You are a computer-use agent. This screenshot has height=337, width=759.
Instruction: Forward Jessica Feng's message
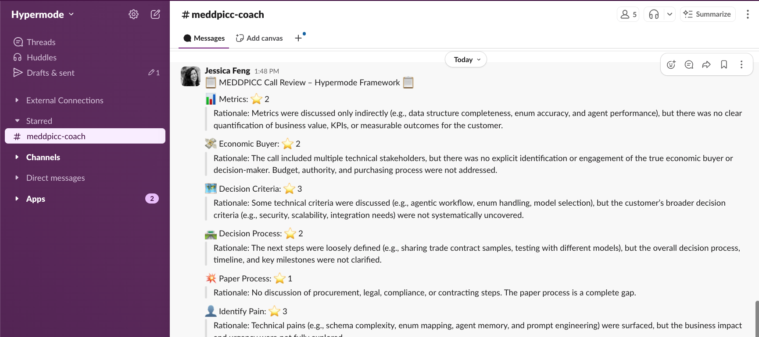pos(706,64)
